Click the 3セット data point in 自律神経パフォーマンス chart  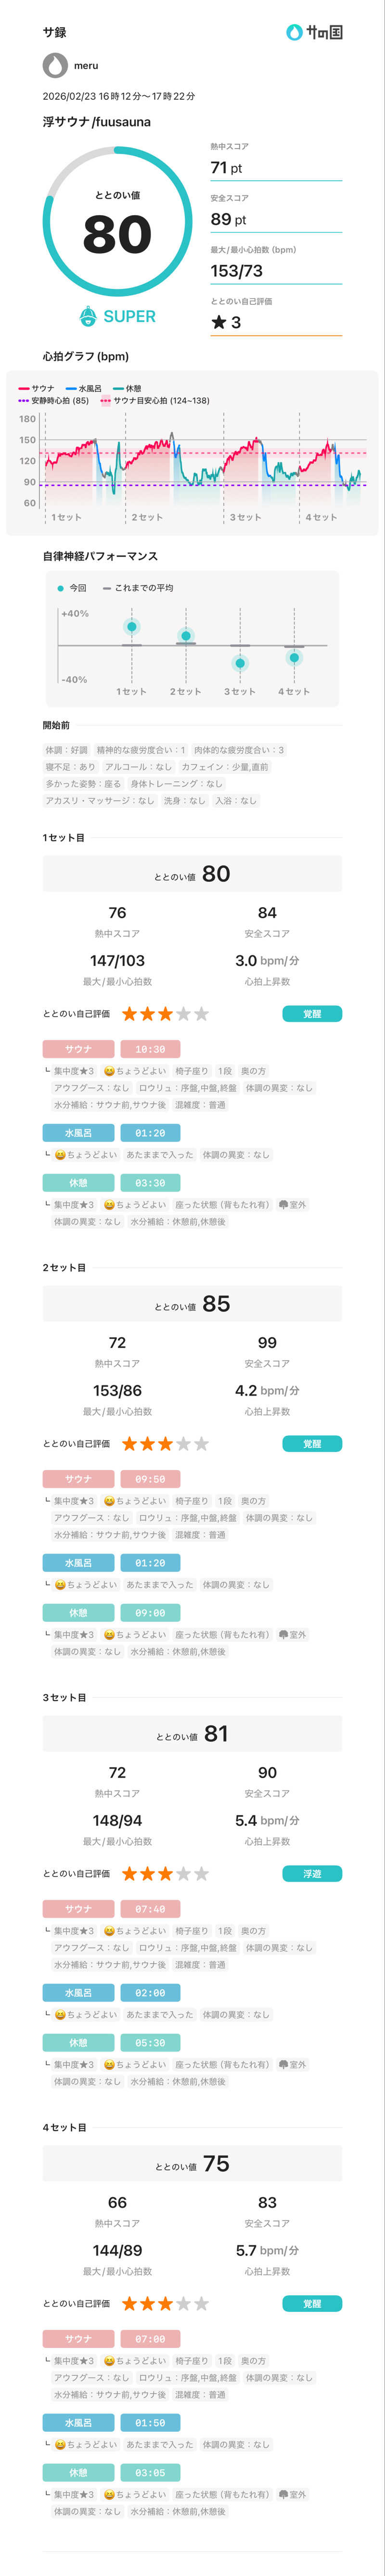click(x=239, y=662)
